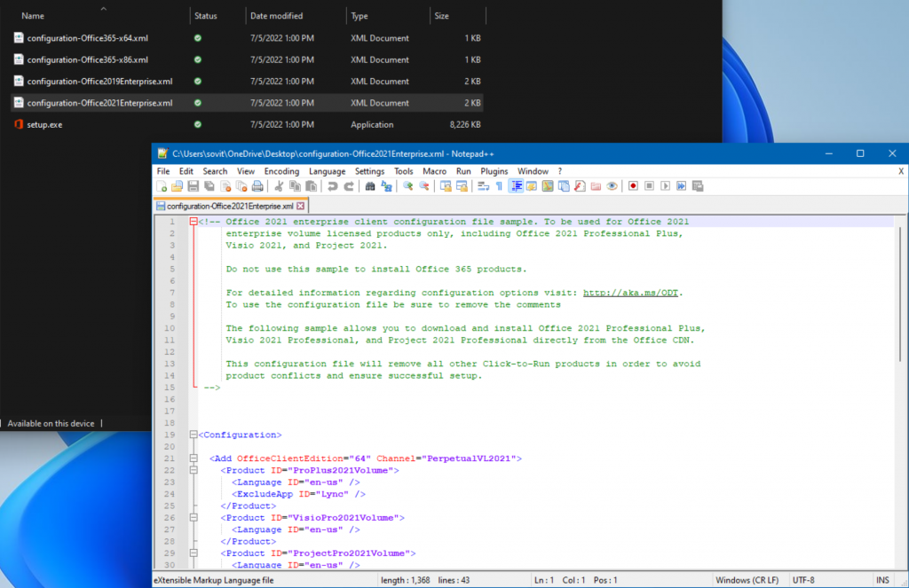Open Folder as Workspace toolbar icon
This screenshot has width=909, height=588.
596,186
